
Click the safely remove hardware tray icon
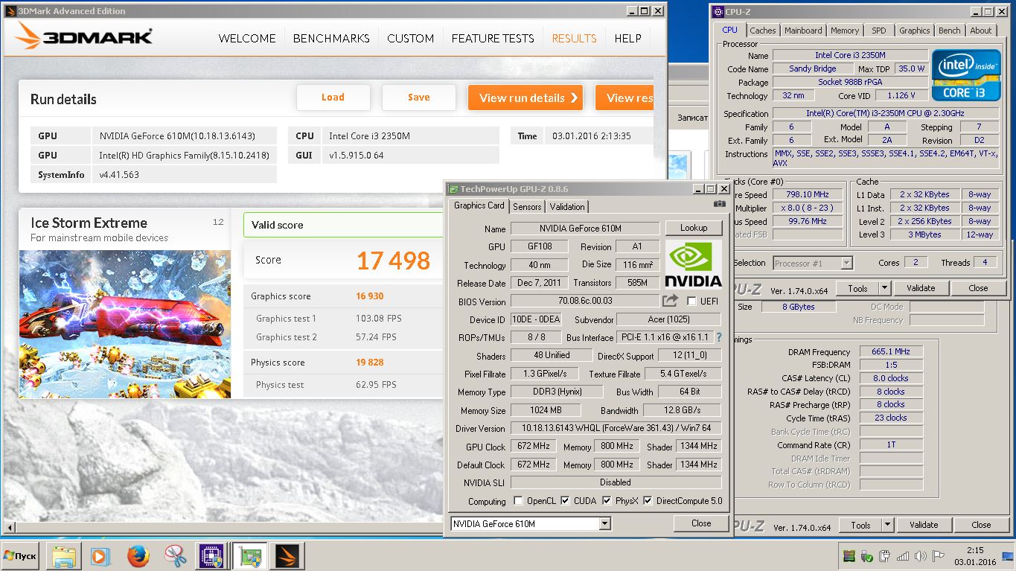pos(866,556)
